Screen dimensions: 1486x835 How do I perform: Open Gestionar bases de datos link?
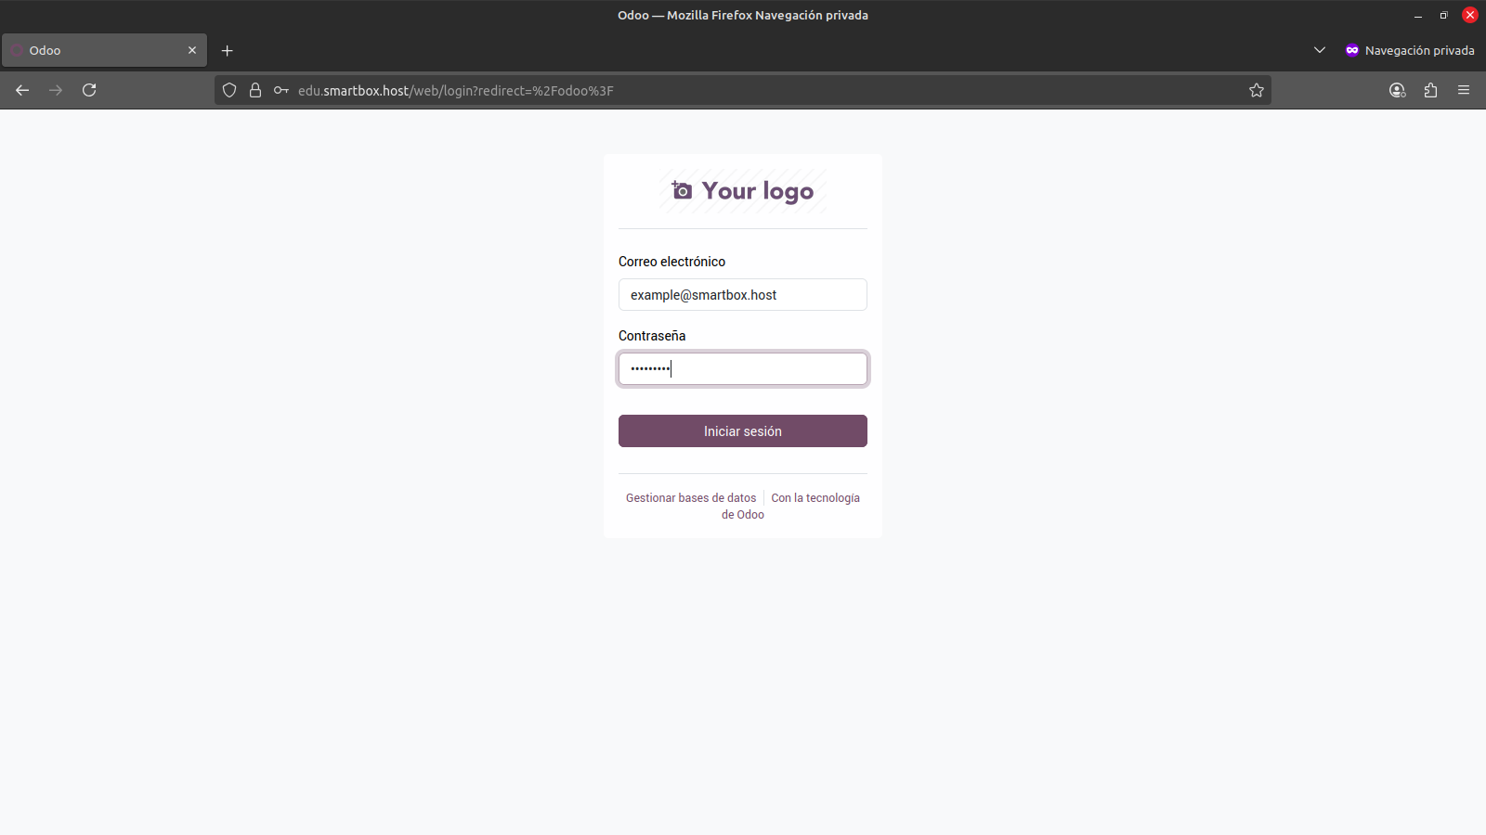point(691,498)
